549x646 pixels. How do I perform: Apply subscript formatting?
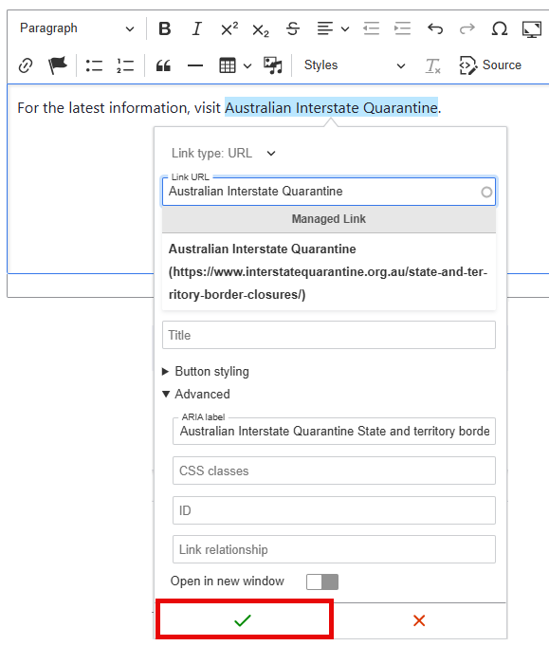tap(261, 28)
